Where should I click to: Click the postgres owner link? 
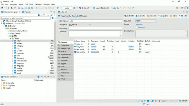coord(139,24)
